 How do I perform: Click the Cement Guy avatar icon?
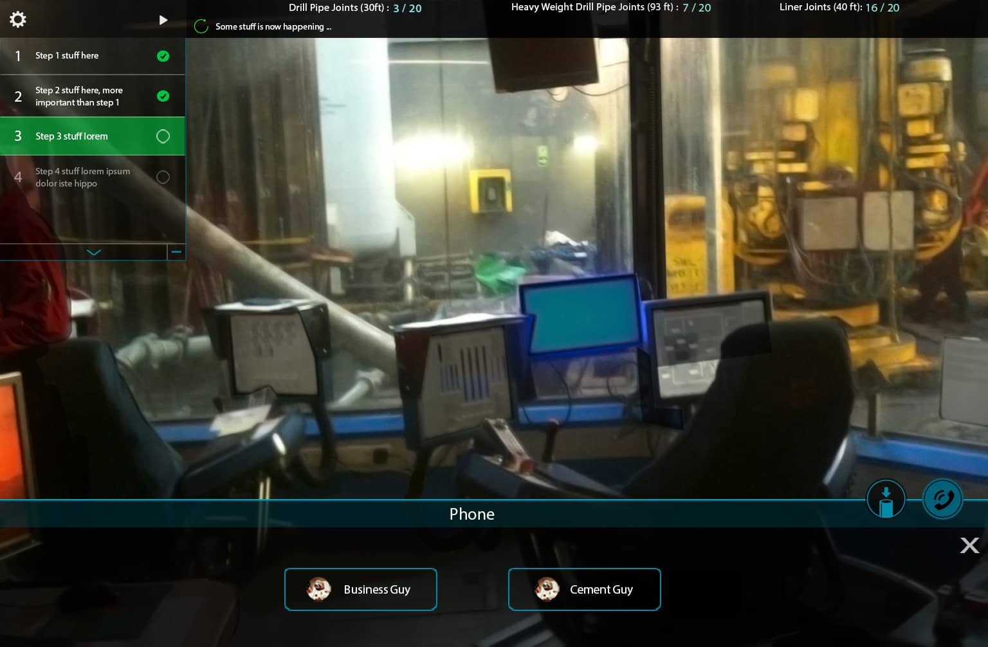547,589
